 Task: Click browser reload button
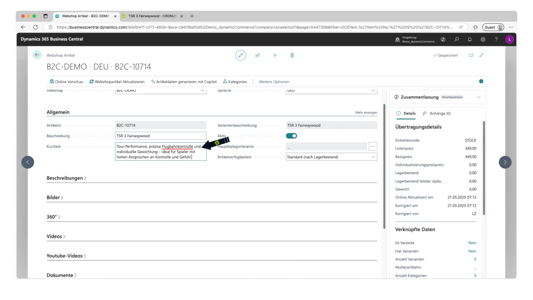36,27
